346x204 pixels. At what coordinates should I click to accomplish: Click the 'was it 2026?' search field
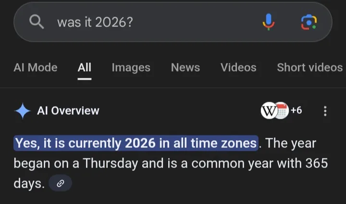pyautogui.click(x=144, y=22)
